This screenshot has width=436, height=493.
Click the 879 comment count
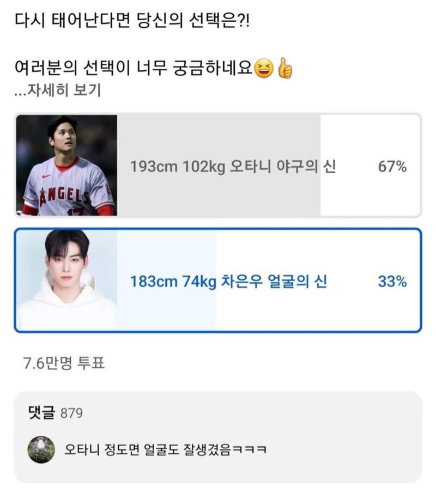(x=71, y=413)
